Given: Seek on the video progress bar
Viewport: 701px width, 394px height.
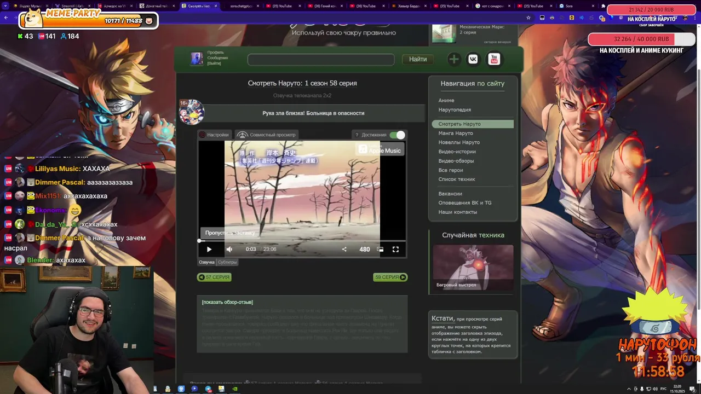Looking at the screenshot, I should [x=302, y=240].
